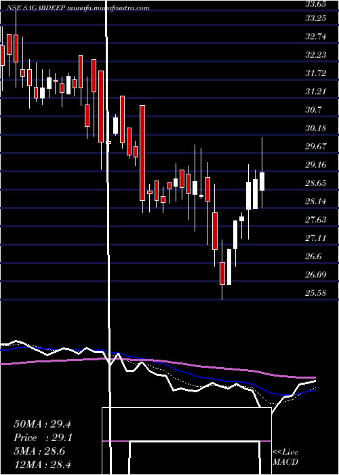Click the 31.72 price axis label
The image size is (339, 475).
pos(316,73)
